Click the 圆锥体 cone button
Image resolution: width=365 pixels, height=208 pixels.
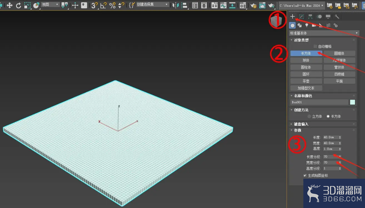(x=339, y=53)
